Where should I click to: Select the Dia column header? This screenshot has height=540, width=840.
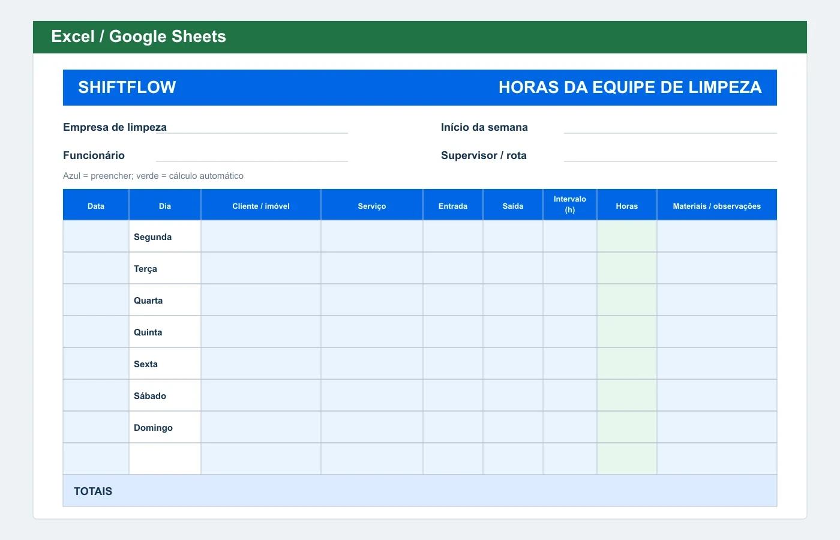coord(165,205)
